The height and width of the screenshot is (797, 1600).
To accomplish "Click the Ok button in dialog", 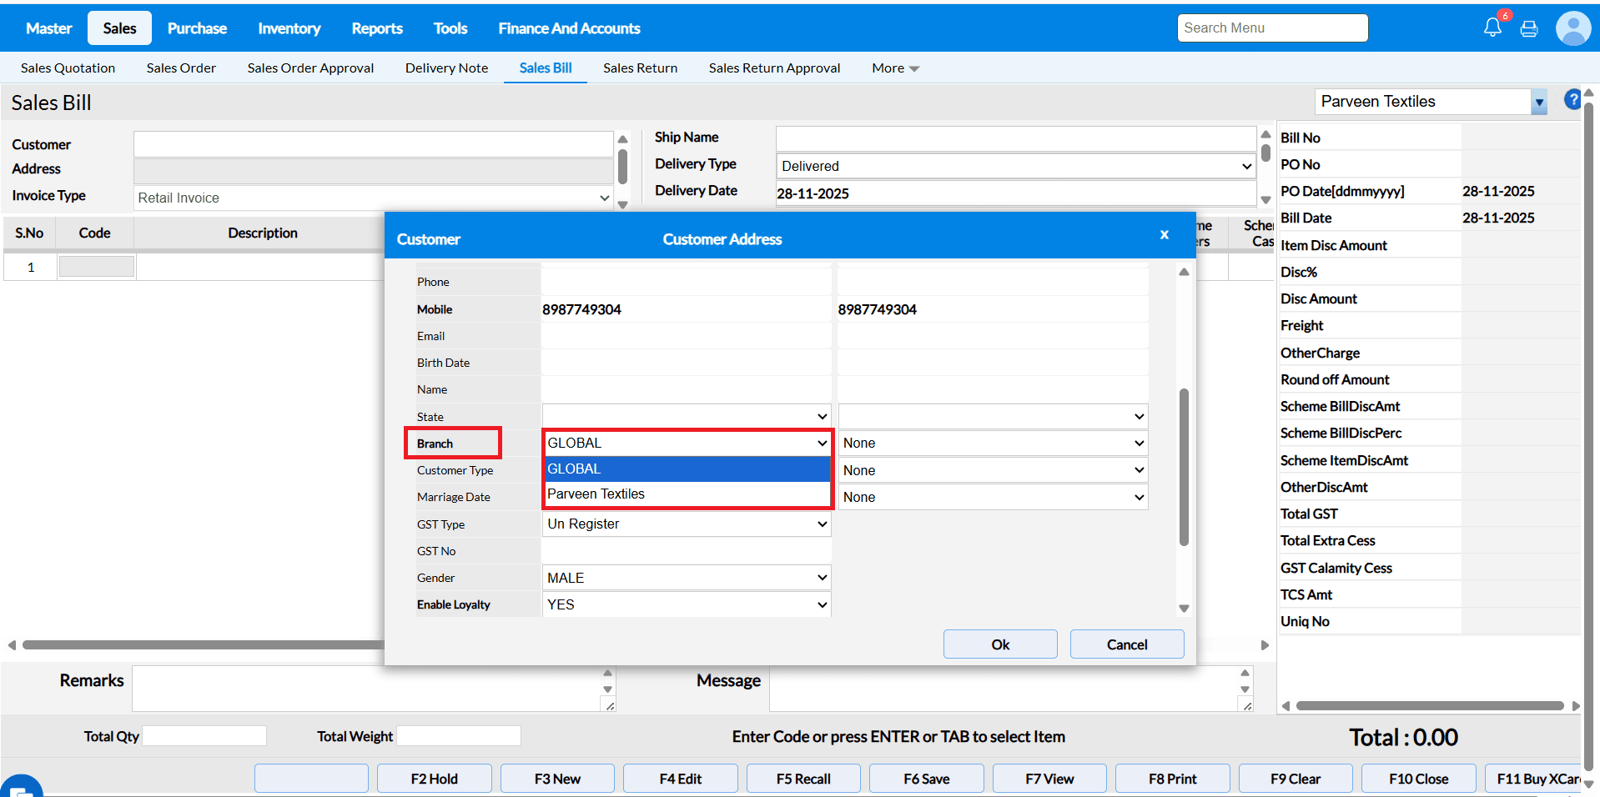I will point(999,644).
